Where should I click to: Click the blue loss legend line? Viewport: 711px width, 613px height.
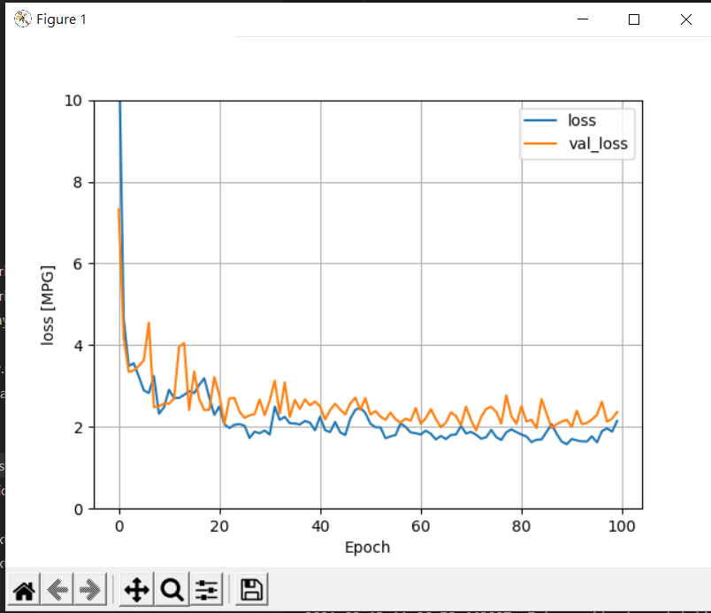point(540,120)
